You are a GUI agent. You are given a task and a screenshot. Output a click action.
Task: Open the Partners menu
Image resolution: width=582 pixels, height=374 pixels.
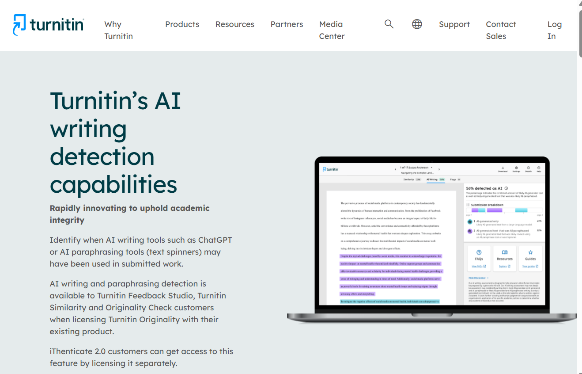(287, 24)
